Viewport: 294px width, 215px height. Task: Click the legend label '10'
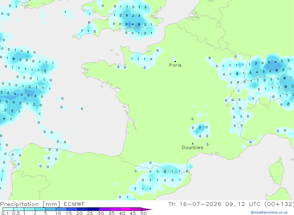pyautogui.click(x=58, y=213)
